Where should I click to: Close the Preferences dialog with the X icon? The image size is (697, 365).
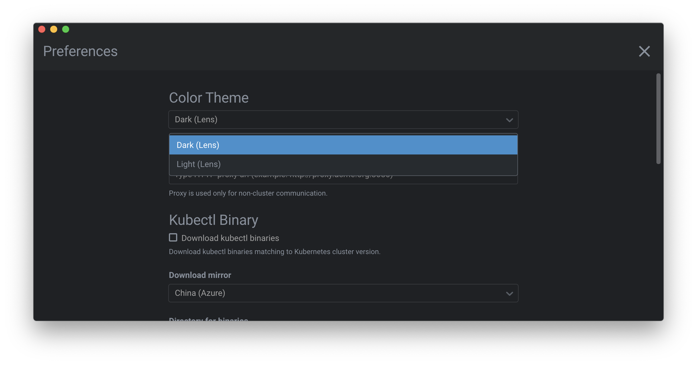644,51
